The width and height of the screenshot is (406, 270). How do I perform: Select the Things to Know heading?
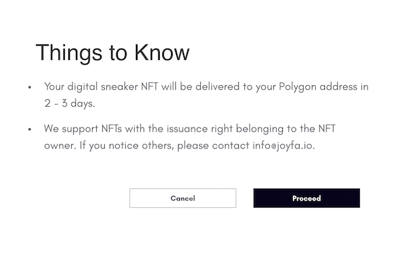(x=112, y=53)
